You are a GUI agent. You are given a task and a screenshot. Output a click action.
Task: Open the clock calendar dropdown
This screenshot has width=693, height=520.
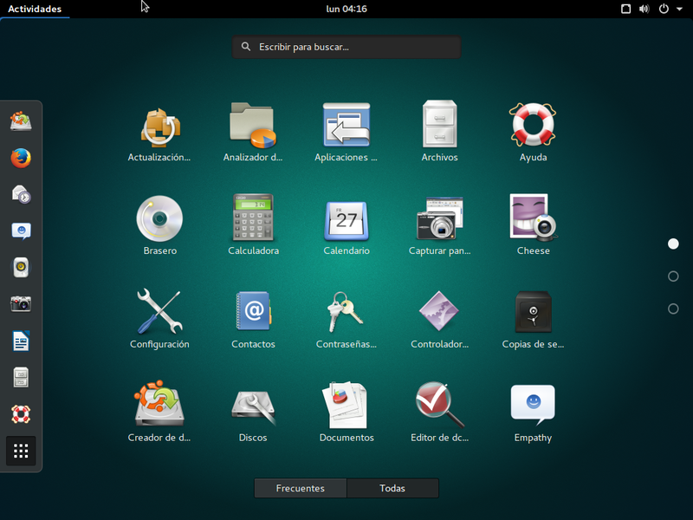tap(346, 9)
